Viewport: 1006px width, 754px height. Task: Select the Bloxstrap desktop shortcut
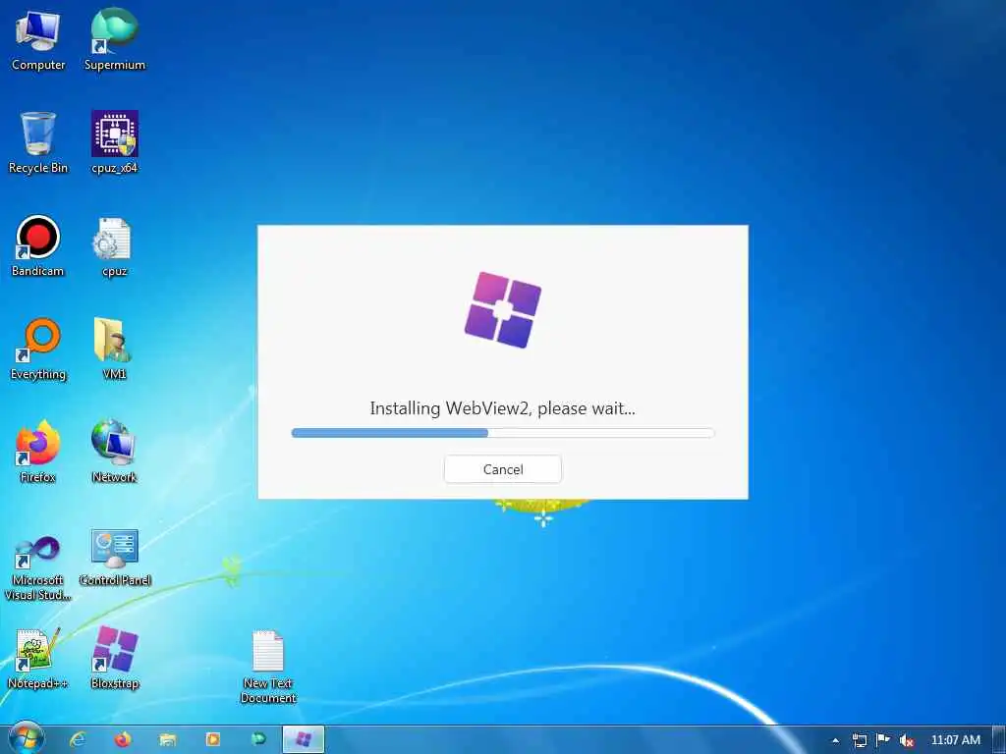(115, 659)
